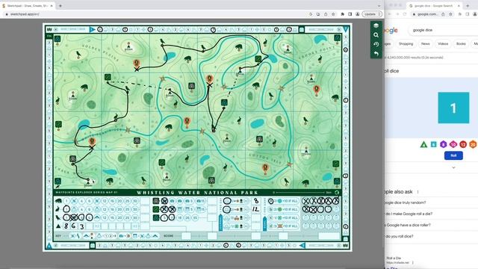Switch to the google dice Google Search tab

pos(435,6)
